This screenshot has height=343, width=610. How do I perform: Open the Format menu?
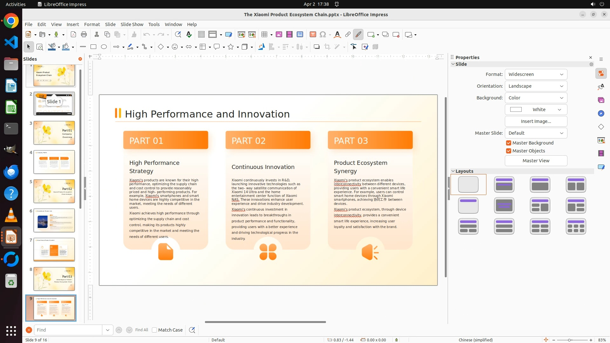(92, 24)
